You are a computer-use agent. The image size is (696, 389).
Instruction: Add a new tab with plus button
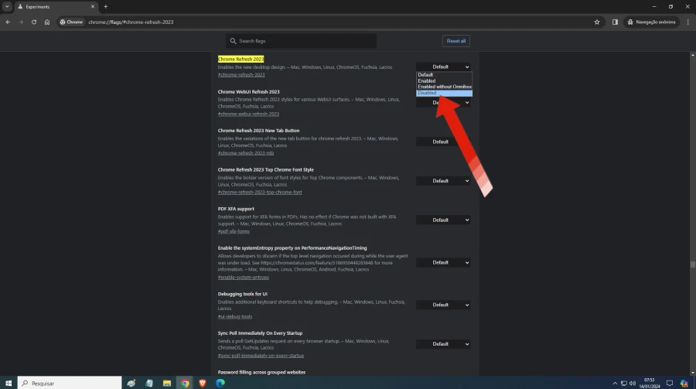tap(106, 7)
